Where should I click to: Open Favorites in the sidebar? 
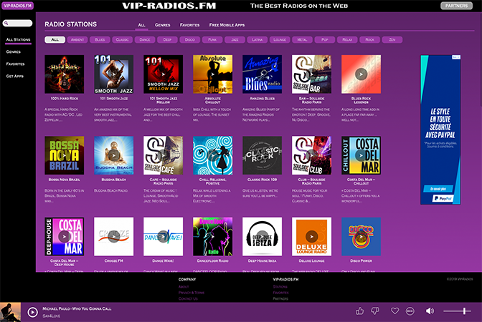pyautogui.click(x=15, y=64)
